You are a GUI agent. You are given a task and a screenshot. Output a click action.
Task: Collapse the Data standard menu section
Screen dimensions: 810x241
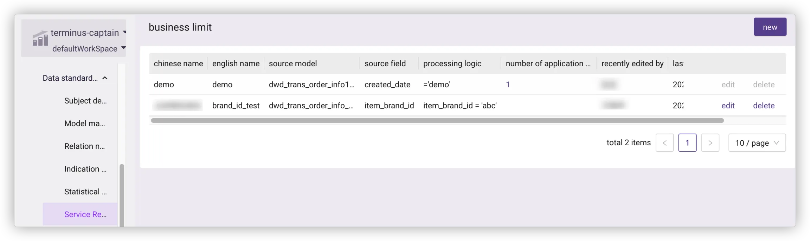(105, 78)
